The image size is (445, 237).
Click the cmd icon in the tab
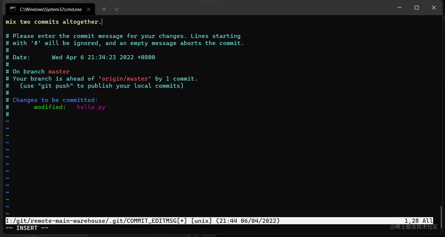(13, 9)
